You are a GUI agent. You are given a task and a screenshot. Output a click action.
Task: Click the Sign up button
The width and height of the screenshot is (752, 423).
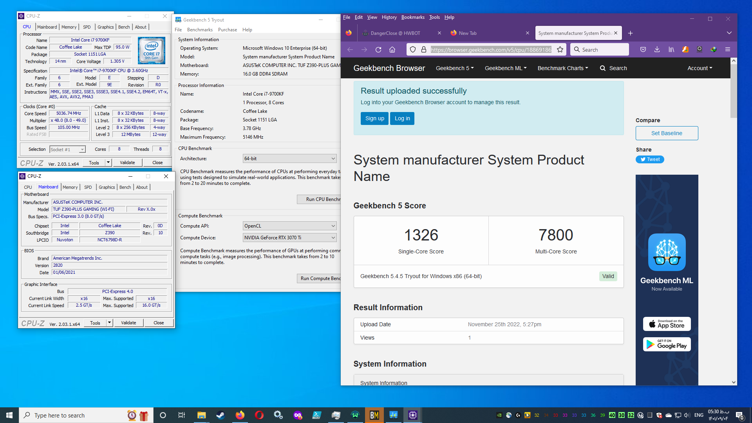375,118
